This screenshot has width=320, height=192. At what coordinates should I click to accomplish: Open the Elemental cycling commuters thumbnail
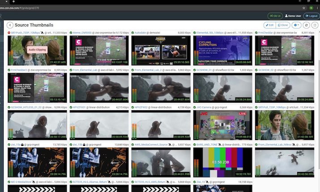tap(222, 51)
